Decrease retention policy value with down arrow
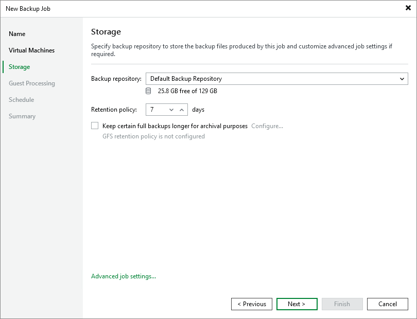 tap(171, 110)
